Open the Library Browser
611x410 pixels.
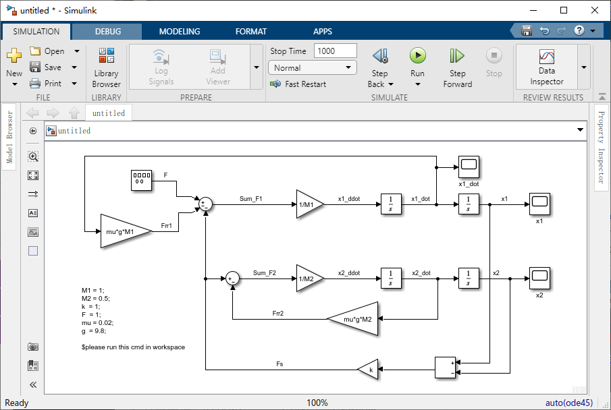click(x=106, y=67)
